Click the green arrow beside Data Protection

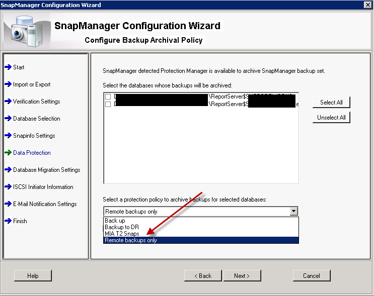point(8,153)
